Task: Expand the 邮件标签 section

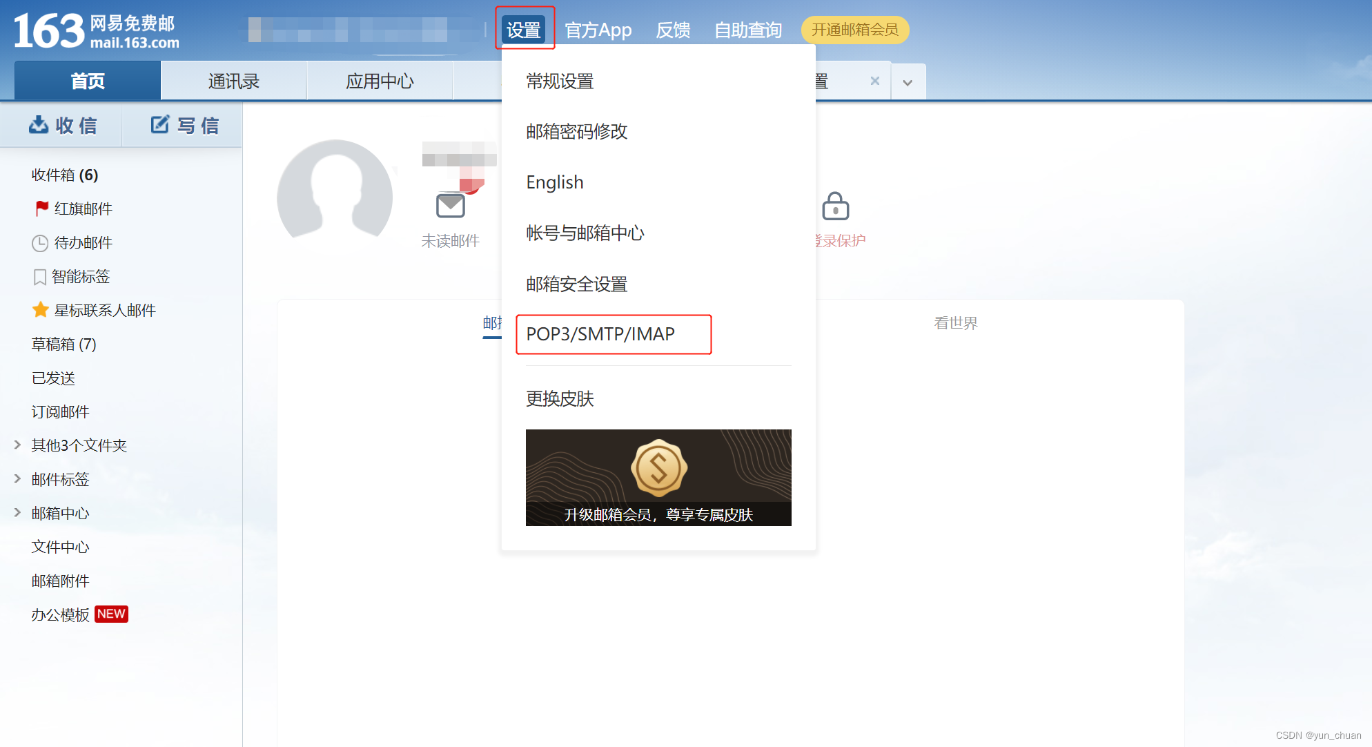Action: [x=17, y=478]
